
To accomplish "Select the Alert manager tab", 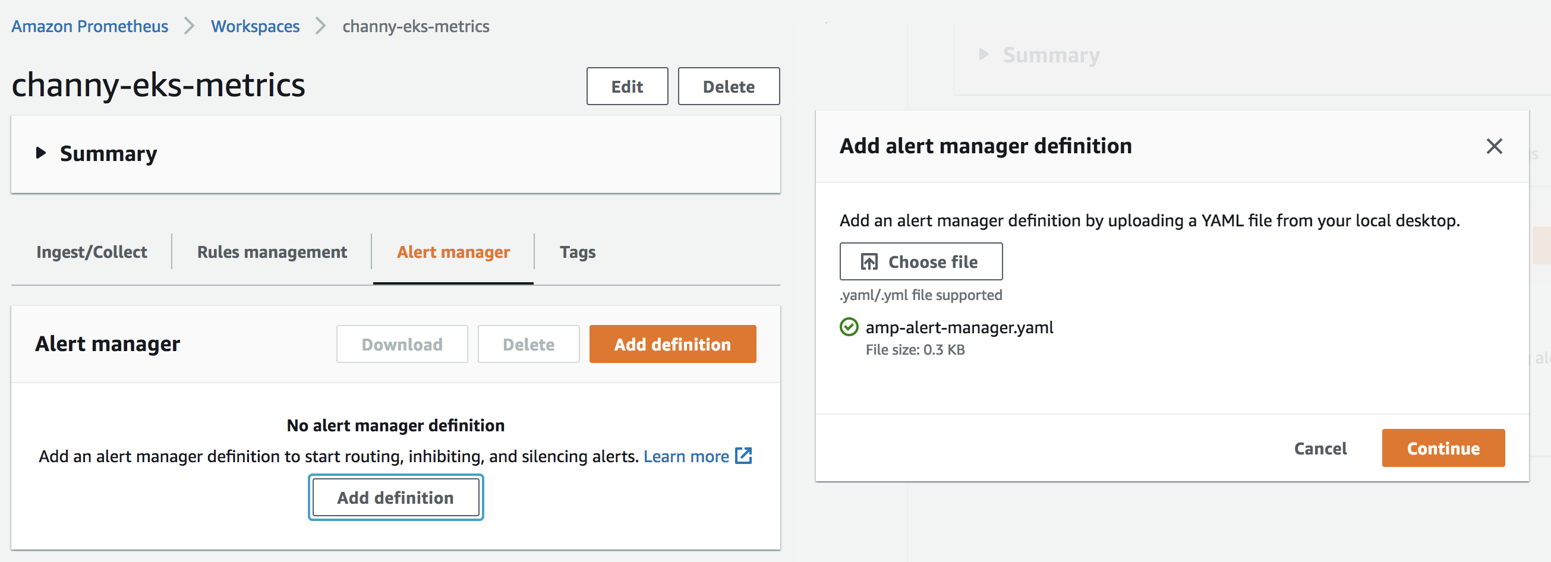I will (x=453, y=251).
